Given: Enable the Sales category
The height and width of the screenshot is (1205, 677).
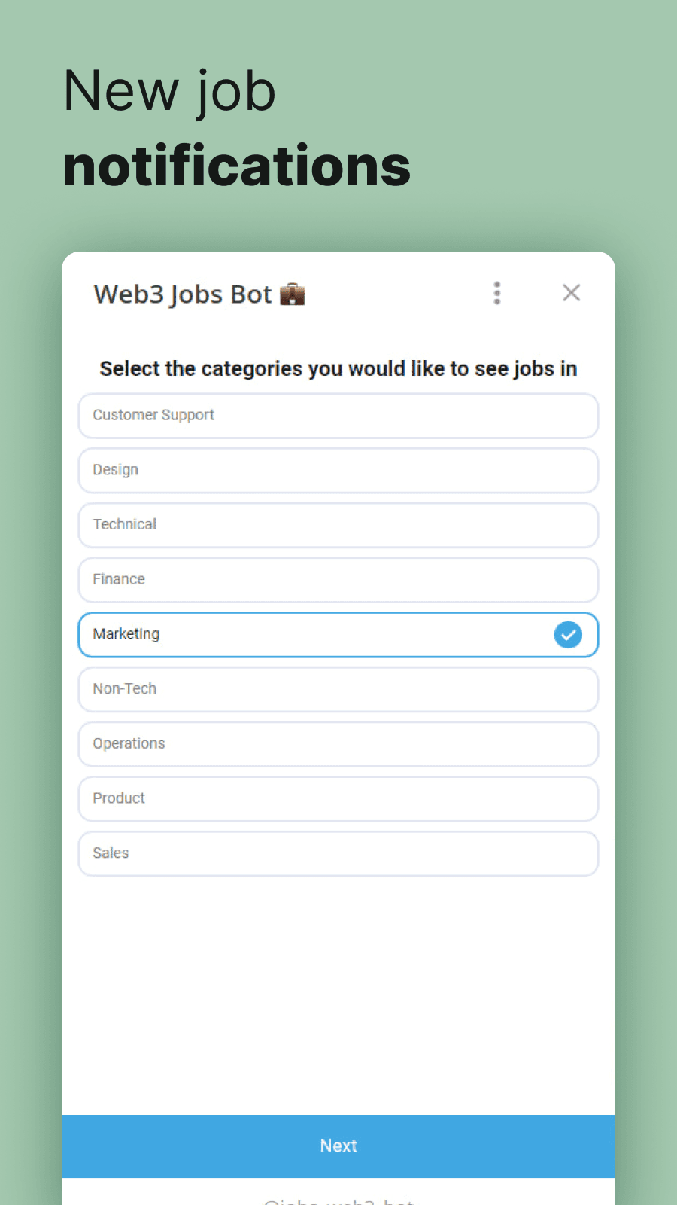Looking at the screenshot, I should 338,853.
